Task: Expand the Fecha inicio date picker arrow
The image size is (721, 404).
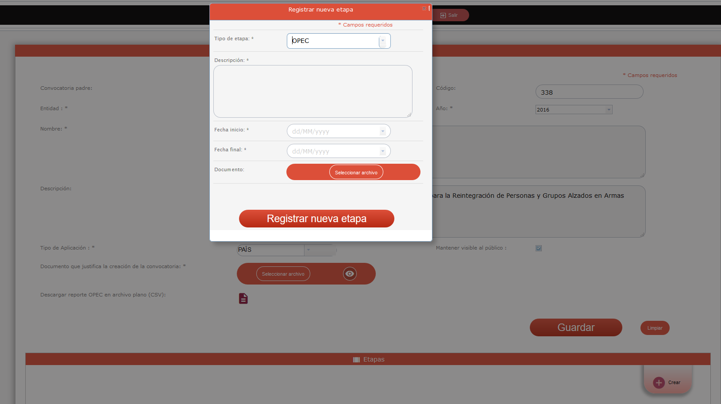Action: [383, 131]
